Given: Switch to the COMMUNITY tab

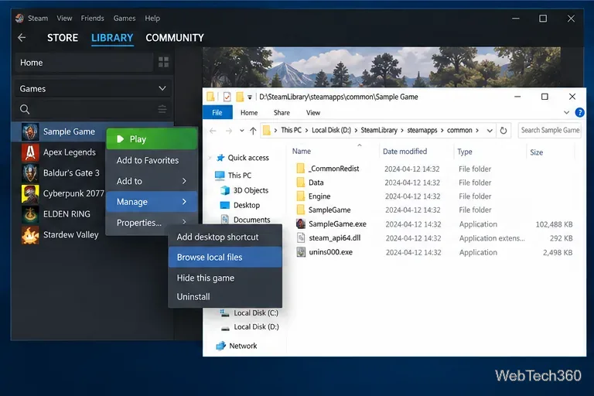Looking at the screenshot, I should coord(175,38).
